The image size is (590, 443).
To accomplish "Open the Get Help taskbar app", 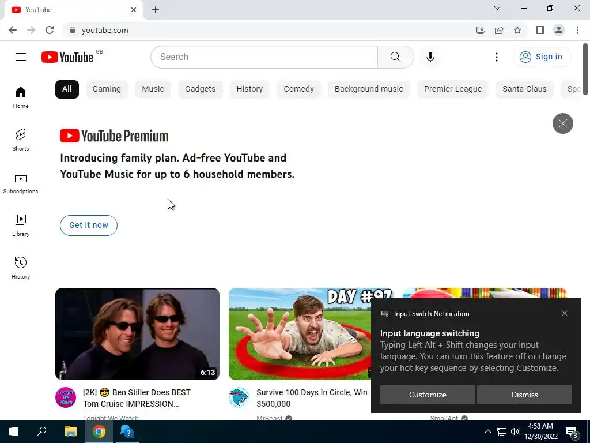I will click(x=127, y=431).
